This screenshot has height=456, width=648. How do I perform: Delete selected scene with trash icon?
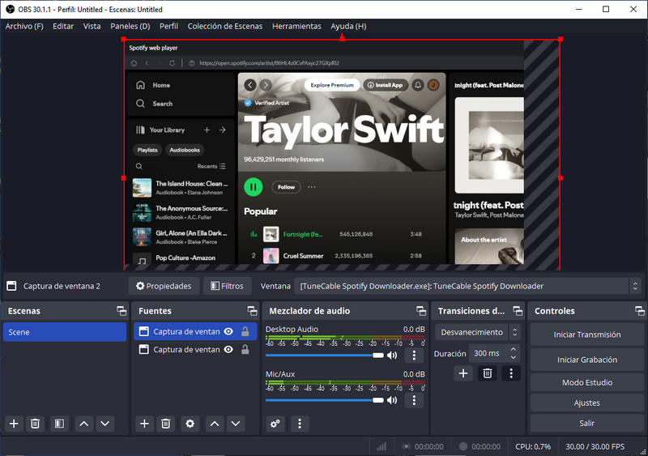click(x=35, y=424)
